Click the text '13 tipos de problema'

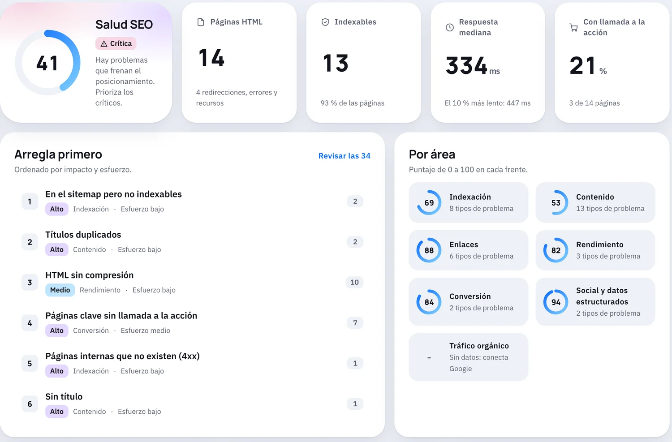click(610, 209)
